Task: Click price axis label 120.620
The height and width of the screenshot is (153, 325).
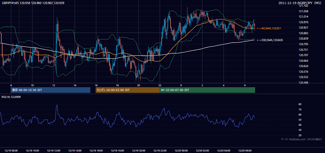Action: 303,66
